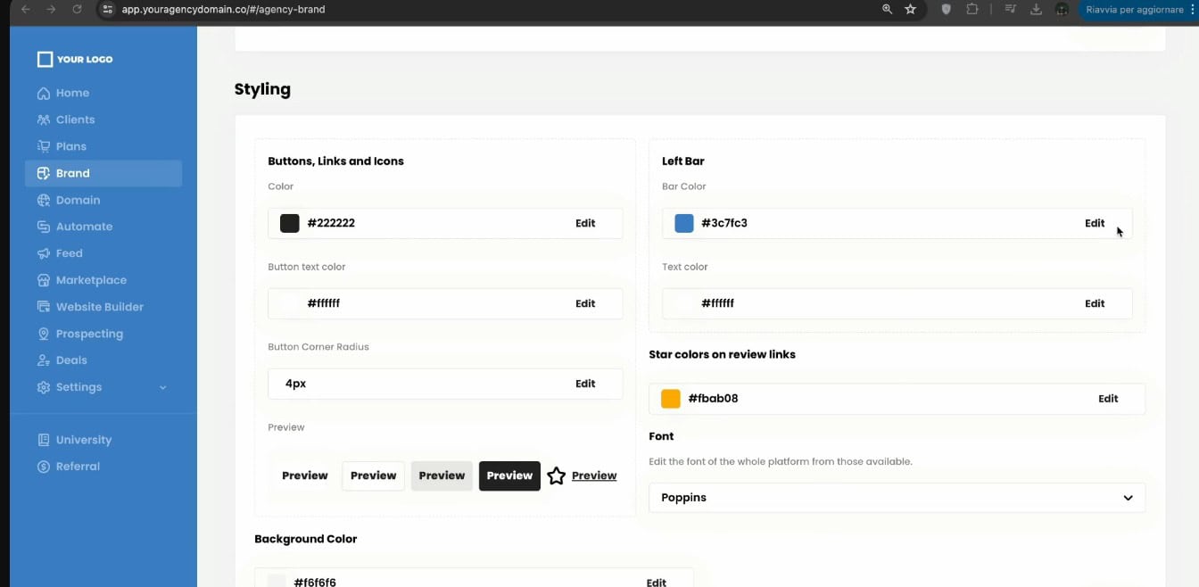The height and width of the screenshot is (587, 1199).
Task: Edit the Button Corner Radius value
Action: coord(584,384)
